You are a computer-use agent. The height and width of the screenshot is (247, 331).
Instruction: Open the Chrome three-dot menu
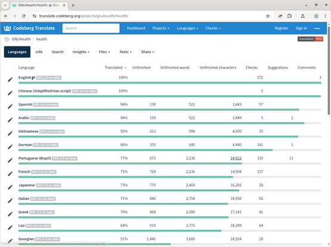[325, 16]
